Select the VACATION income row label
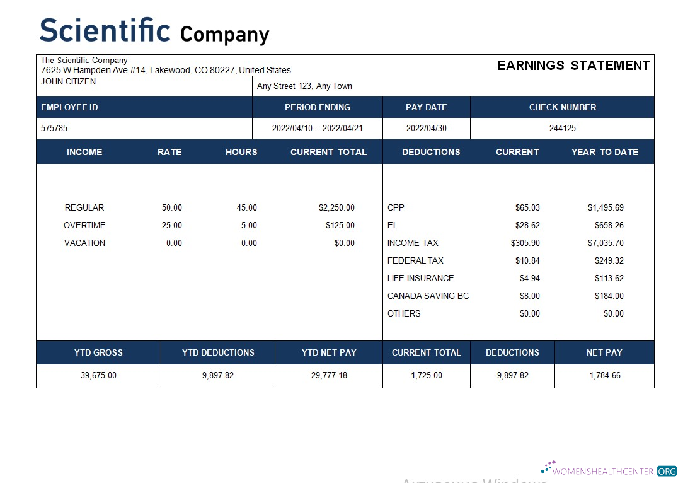The height and width of the screenshot is (483, 683). click(84, 243)
